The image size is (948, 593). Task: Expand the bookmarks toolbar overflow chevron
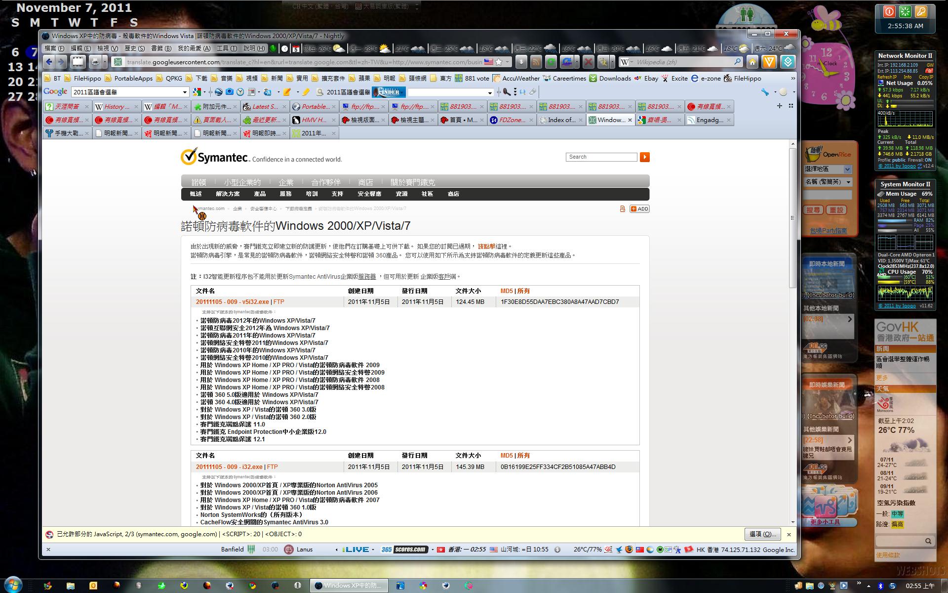pos(793,78)
